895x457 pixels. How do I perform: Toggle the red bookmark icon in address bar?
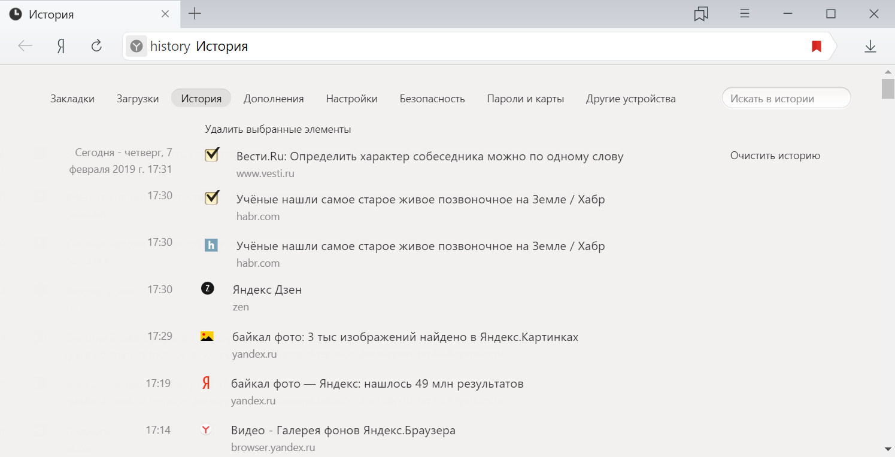coord(817,46)
